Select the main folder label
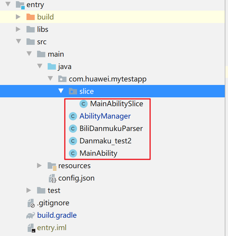 (x=56, y=54)
